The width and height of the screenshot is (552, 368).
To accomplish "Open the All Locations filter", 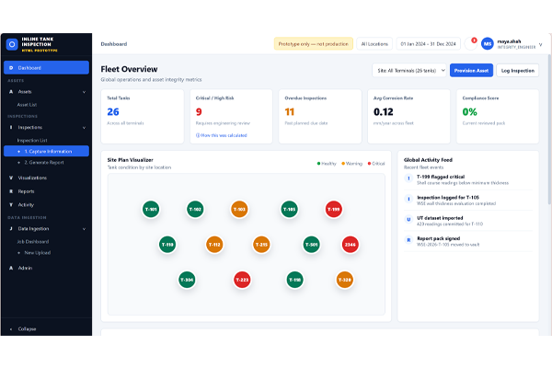I will [374, 44].
